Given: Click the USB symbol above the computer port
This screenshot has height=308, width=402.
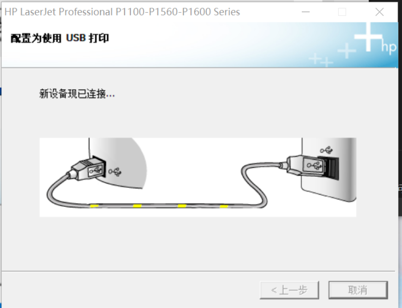Looking at the screenshot, I should (x=326, y=150).
